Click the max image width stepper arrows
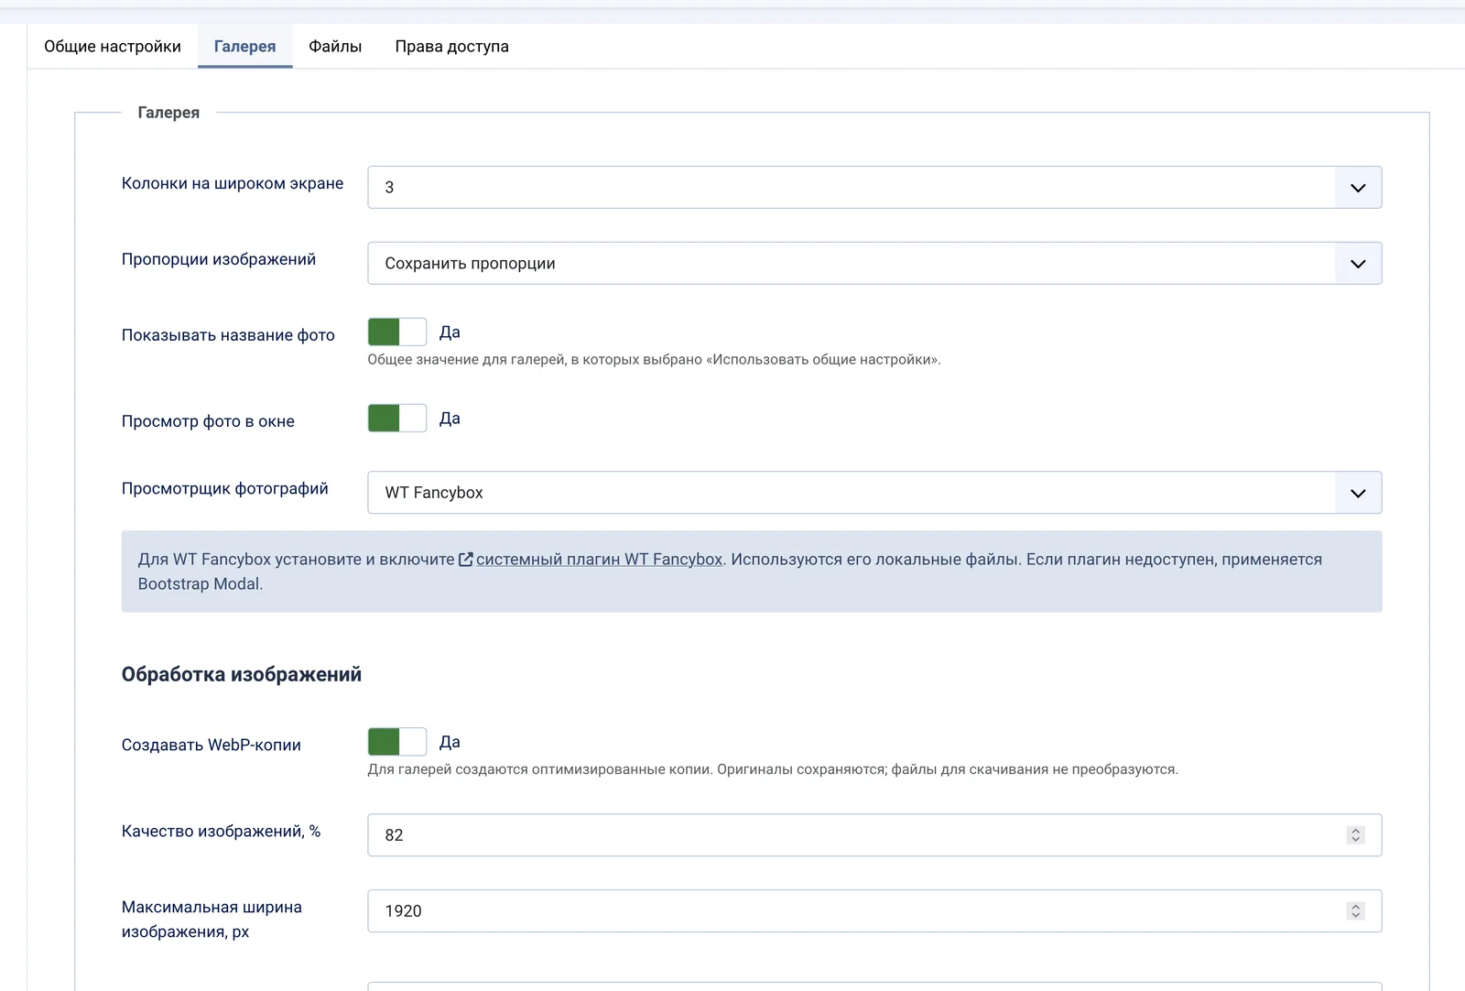 click(x=1356, y=911)
